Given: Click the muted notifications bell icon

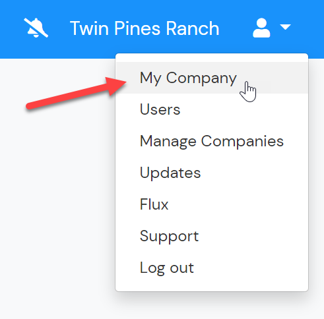Looking at the screenshot, I should pyautogui.click(x=36, y=28).
